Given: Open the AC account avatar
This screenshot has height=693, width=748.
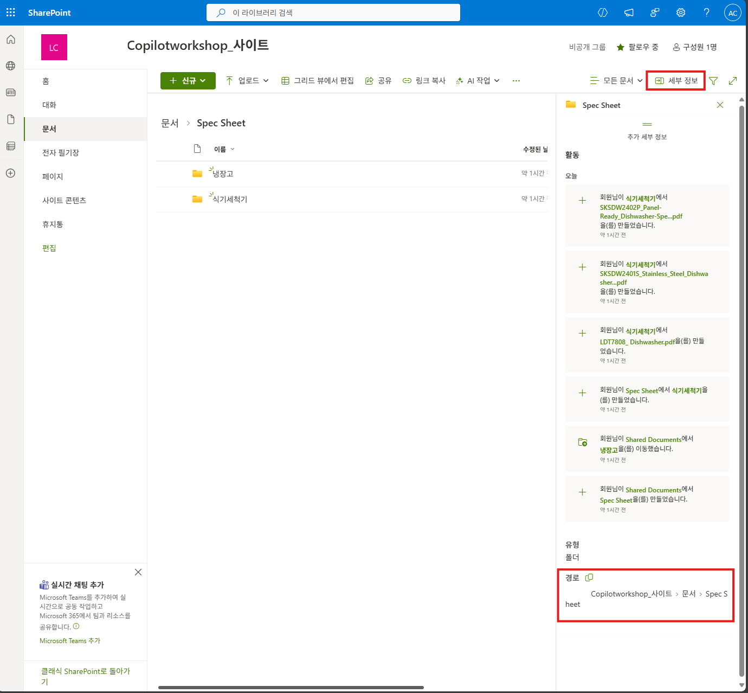Looking at the screenshot, I should 732,13.
